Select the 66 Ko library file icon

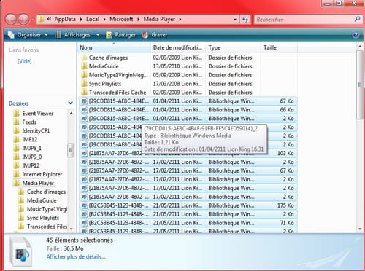click(84, 110)
